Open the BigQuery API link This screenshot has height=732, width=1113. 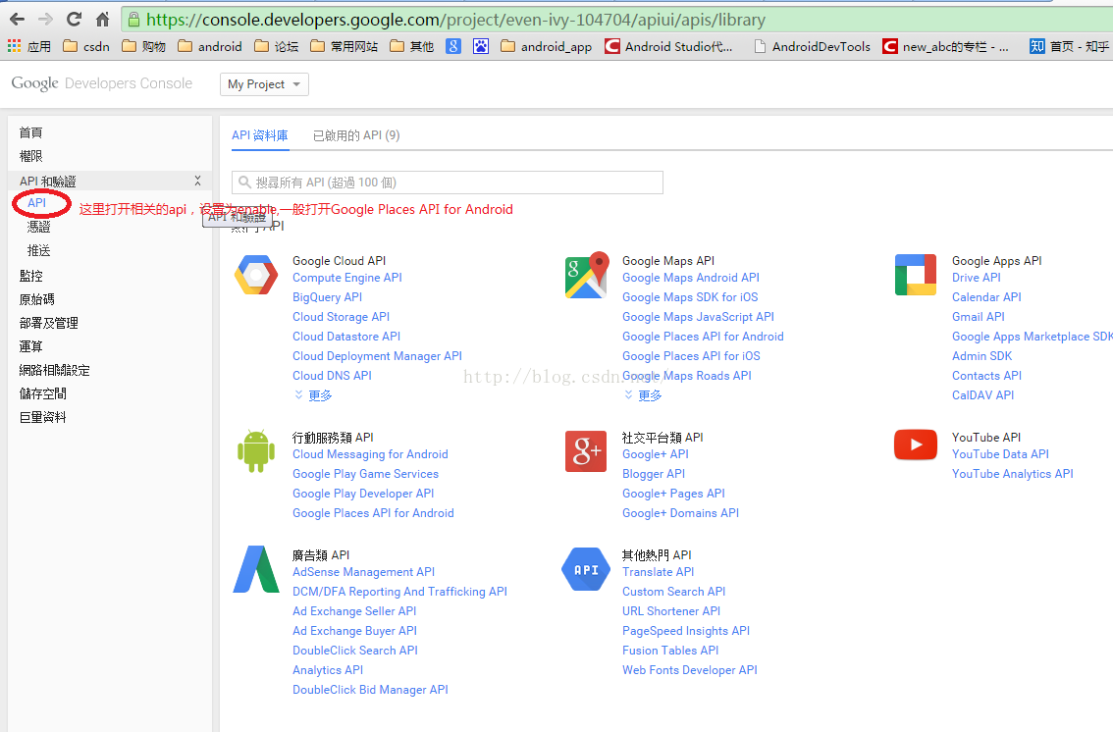click(327, 297)
